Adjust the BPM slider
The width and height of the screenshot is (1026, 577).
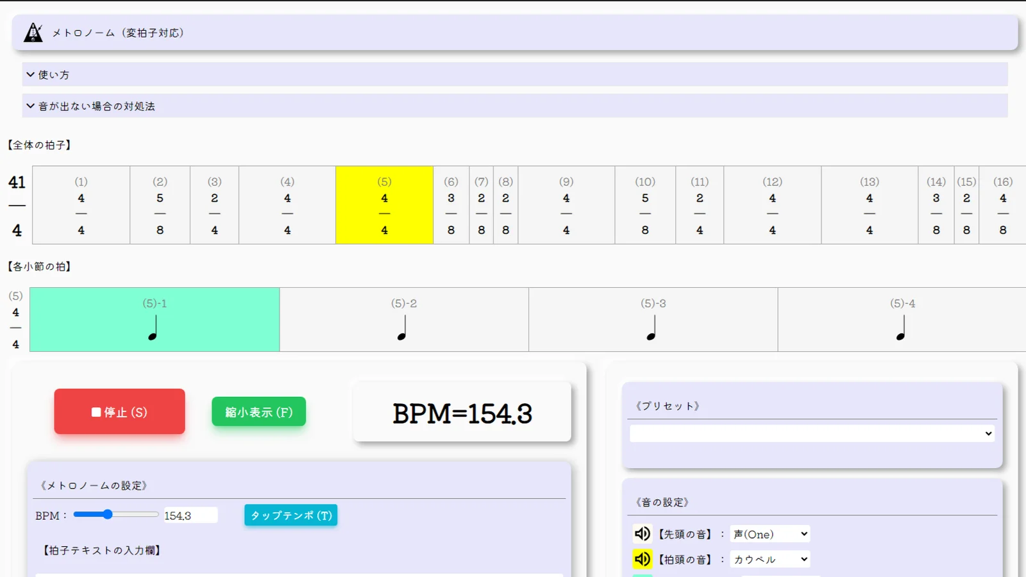(x=116, y=514)
